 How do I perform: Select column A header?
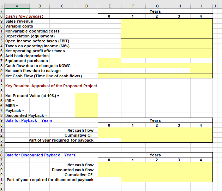tap(17, 6)
